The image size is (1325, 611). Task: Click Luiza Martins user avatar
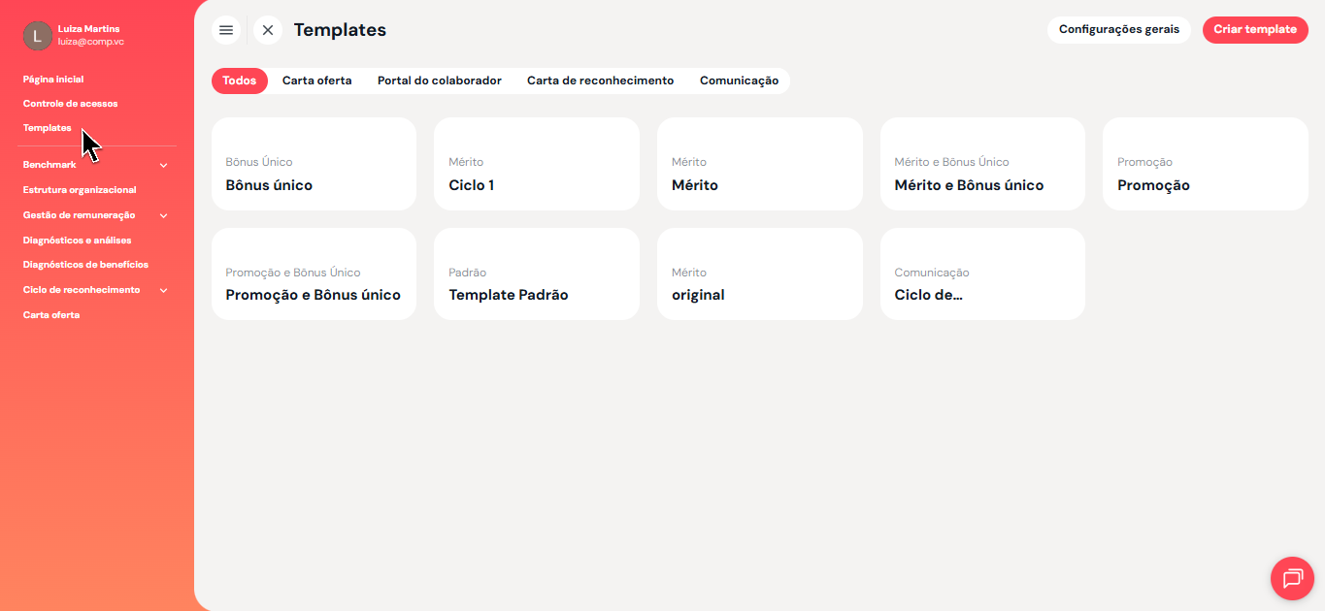coord(38,36)
